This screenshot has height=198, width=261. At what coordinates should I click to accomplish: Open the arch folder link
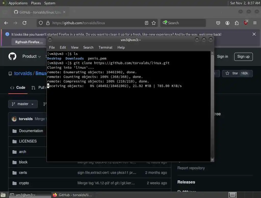point(22,152)
